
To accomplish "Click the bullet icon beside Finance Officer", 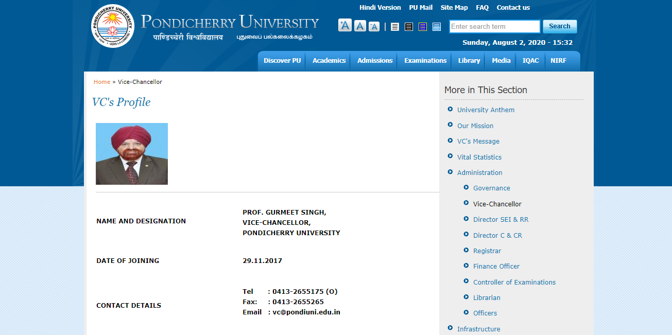I will coord(467,266).
